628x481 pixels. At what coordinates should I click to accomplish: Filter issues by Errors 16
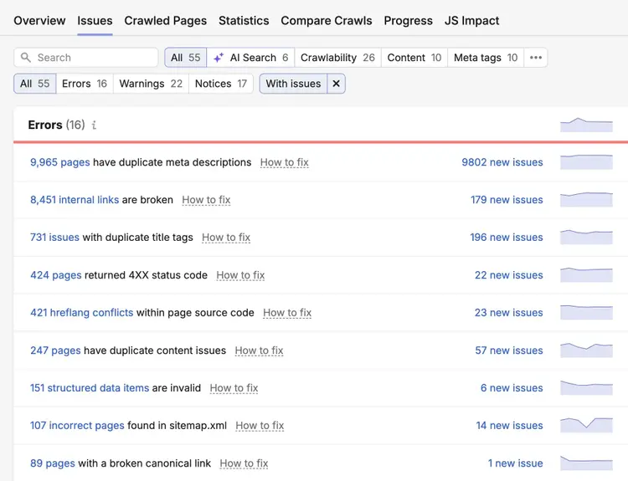pos(85,84)
